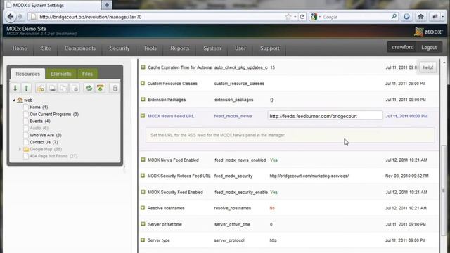
Task: Empty the recycle bin in resource toolbar
Action: 115,88
